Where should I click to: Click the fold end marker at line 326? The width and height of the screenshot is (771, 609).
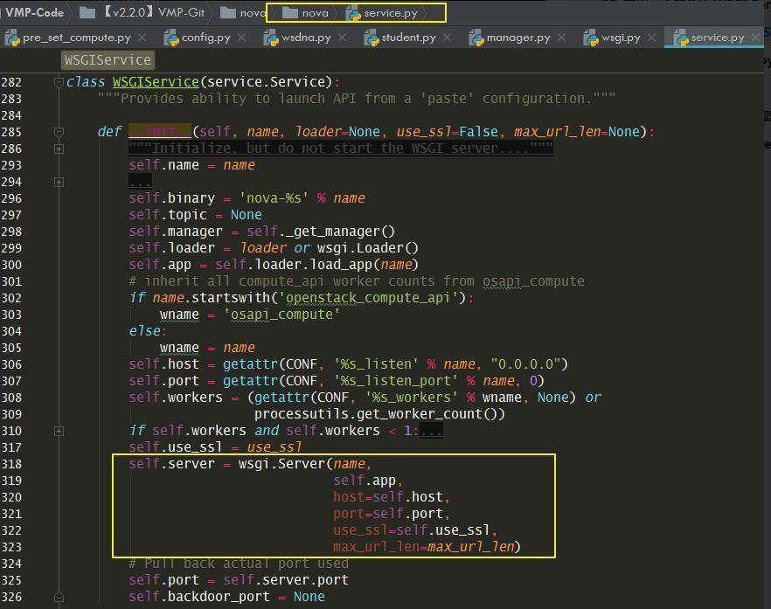click(59, 597)
